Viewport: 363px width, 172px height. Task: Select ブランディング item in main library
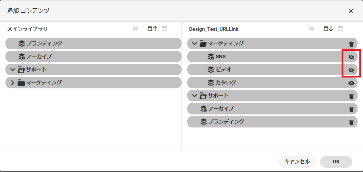tap(44, 43)
